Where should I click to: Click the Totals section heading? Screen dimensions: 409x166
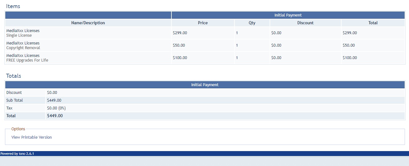click(x=14, y=76)
